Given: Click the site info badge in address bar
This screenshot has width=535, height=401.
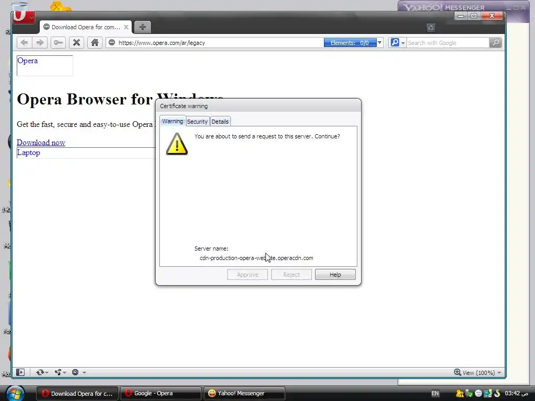Looking at the screenshot, I should pos(112,43).
